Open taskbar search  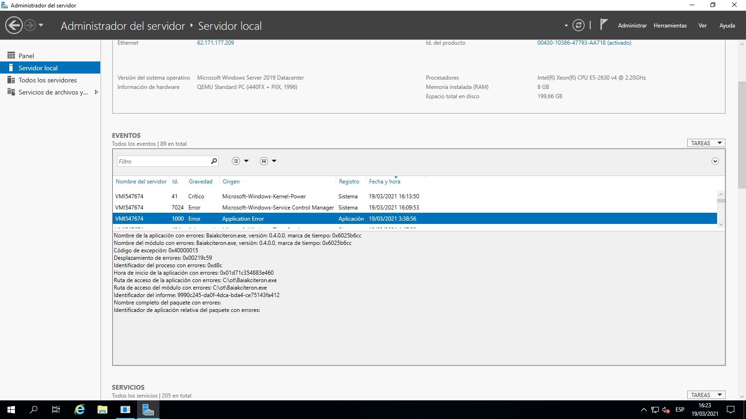[x=34, y=410]
